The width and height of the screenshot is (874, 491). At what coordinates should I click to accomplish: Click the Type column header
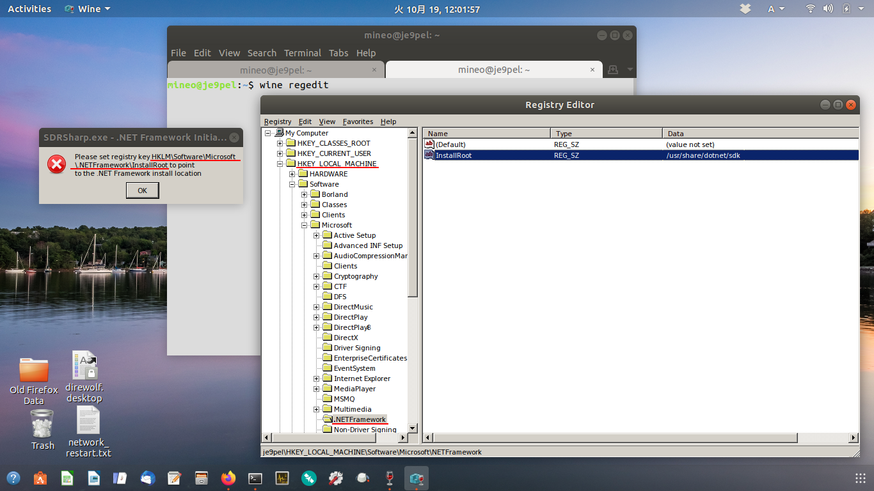(x=607, y=133)
